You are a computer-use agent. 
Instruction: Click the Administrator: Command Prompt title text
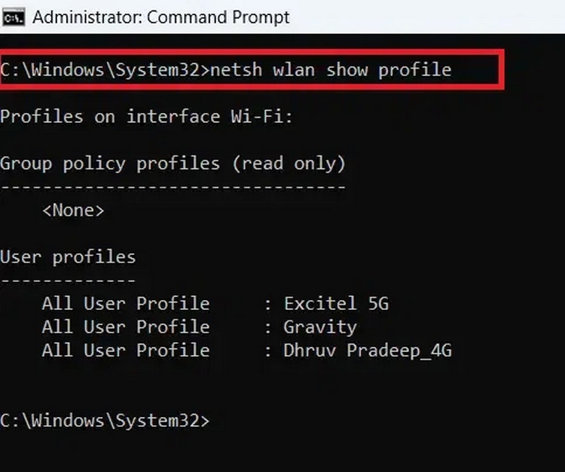(x=161, y=17)
